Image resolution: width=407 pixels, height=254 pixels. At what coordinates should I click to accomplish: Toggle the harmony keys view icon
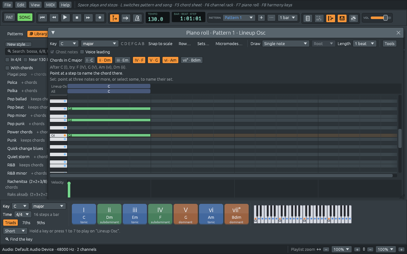tap(342, 18)
